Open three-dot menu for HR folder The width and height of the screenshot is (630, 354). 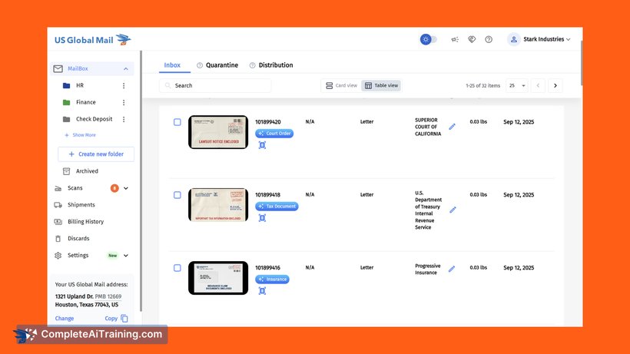(x=124, y=85)
